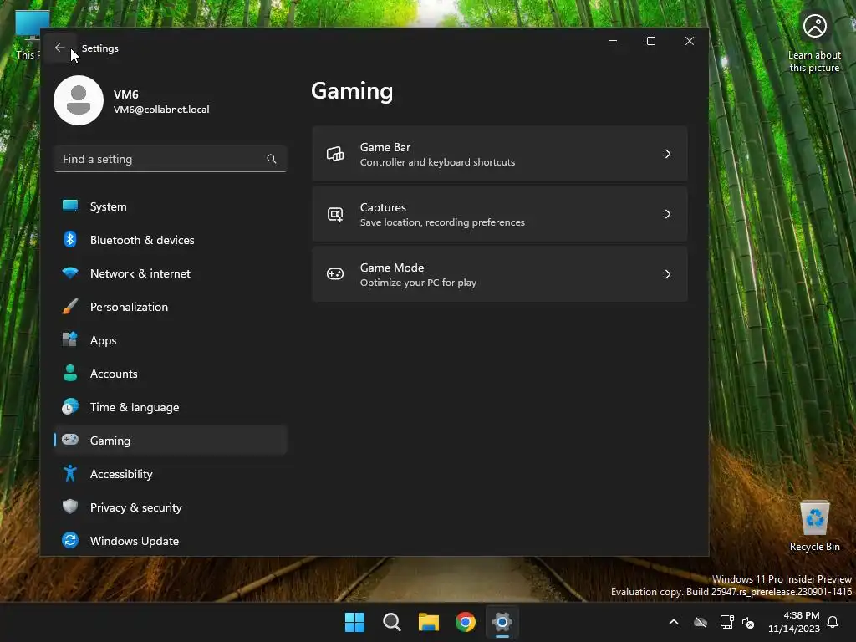The image size is (856, 642).
Task: Click the network status tray icon
Action: [726, 622]
